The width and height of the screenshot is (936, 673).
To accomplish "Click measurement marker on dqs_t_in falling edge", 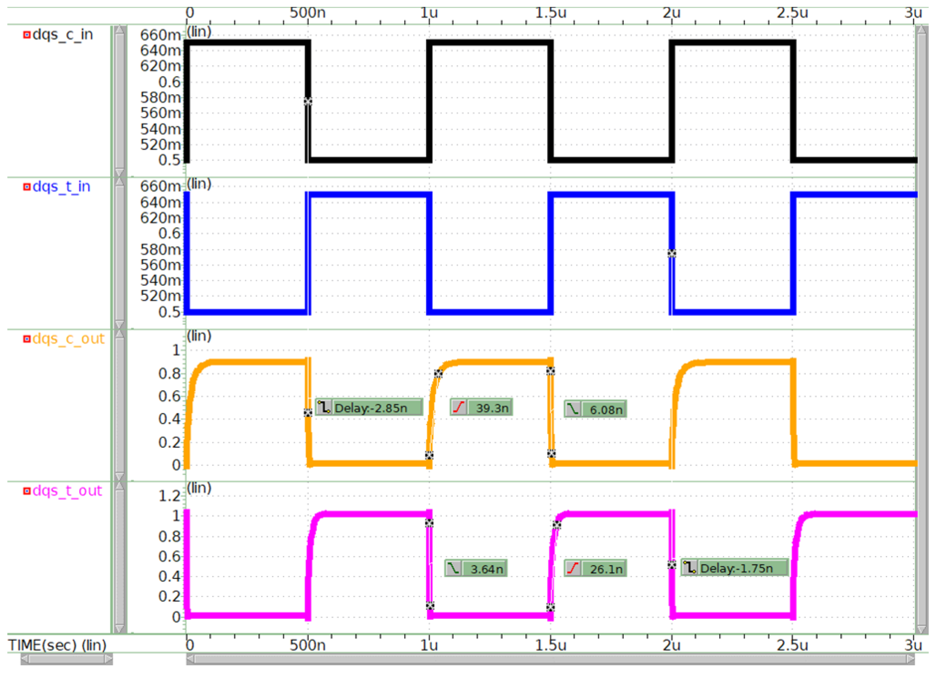I will 672,253.
